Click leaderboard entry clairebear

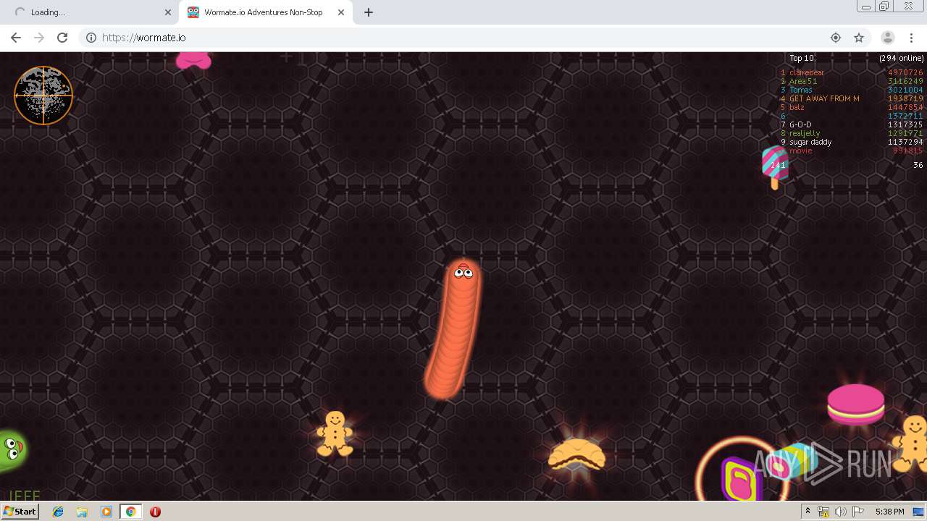pos(807,72)
